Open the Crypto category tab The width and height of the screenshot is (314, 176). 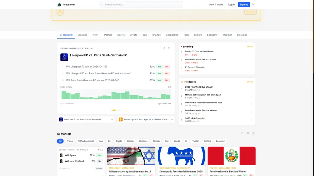coord(133,35)
